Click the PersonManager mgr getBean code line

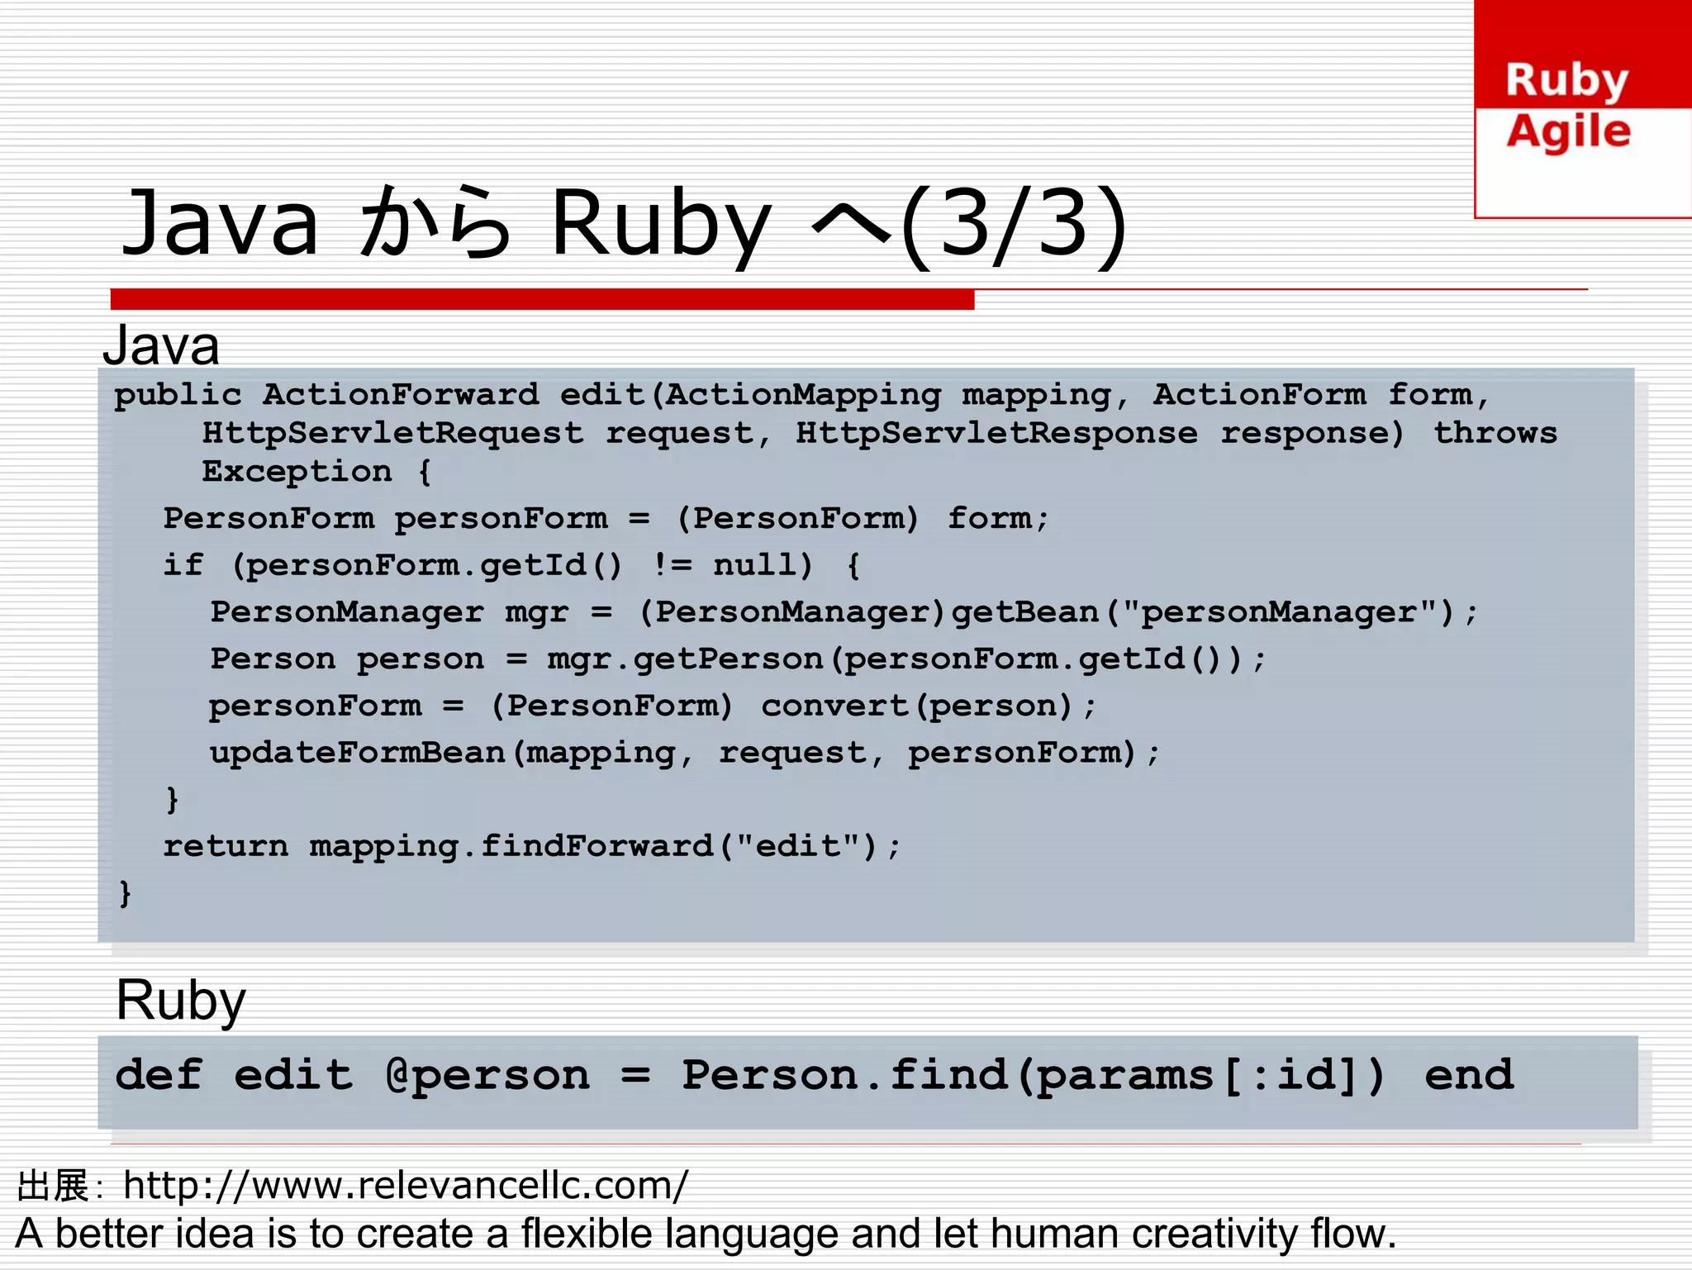point(844,612)
